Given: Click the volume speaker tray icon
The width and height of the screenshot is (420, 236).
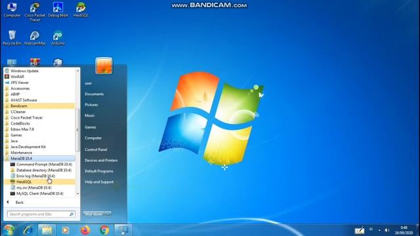Looking at the screenshot, I should [x=387, y=230].
